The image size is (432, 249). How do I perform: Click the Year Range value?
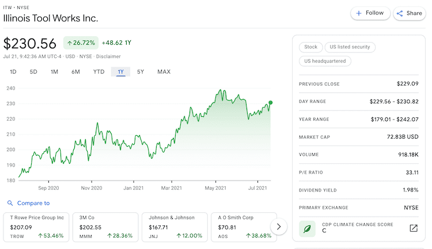coord(395,120)
